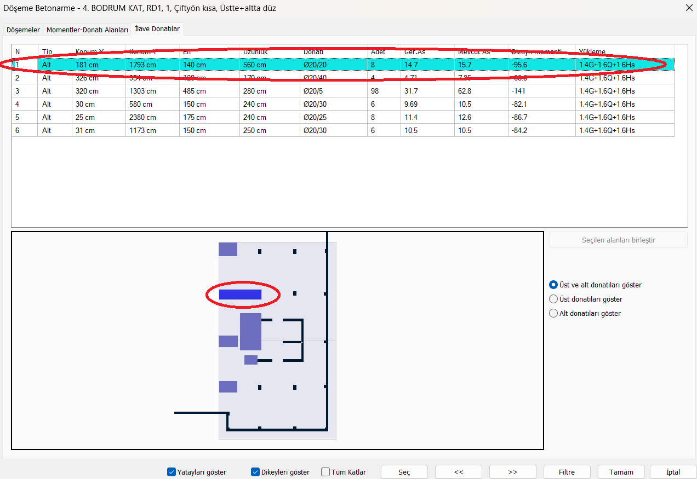Open the Filtre button
Screen dimensions: 697x479
[567, 472]
